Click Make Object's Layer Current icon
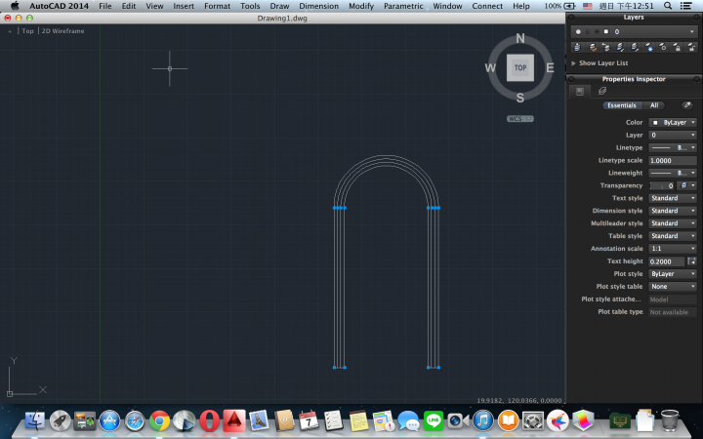The height and width of the screenshot is (439, 703). point(577,47)
